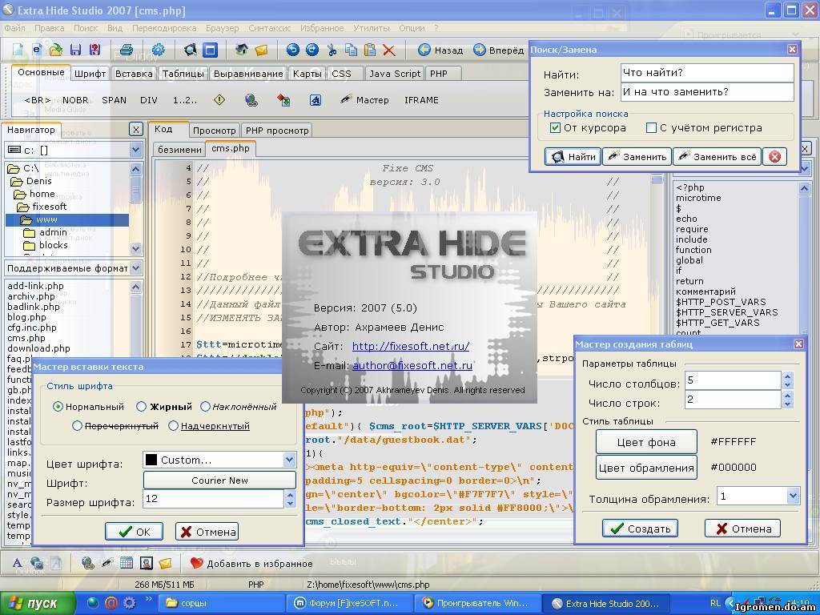Redo with the blue forward-arrow icon
This screenshot has width=820, height=615.
pos(312,50)
